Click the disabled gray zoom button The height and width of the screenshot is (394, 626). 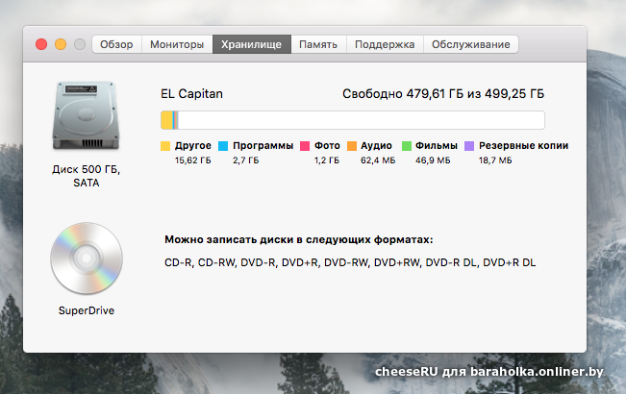pos(80,44)
